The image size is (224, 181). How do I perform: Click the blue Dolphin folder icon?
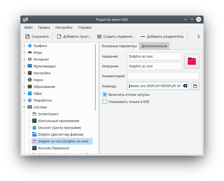34,134
